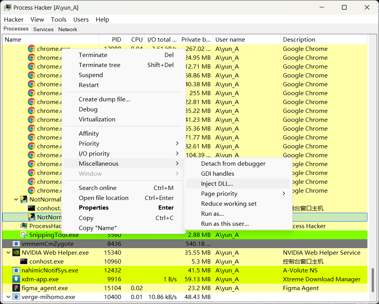Select Terminate tree in context menu
Image resolution: width=379 pixels, height=304 pixels.
pos(100,65)
